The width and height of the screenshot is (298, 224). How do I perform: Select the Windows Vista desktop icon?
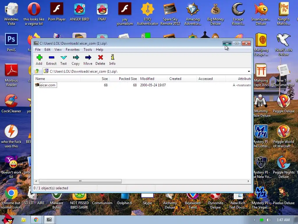point(11,14)
